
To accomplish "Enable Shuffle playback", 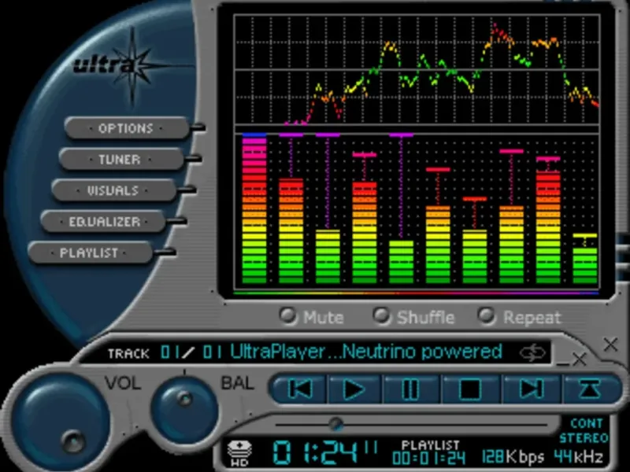I will tap(414, 317).
